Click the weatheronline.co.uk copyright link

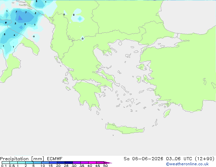pos(187,164)
